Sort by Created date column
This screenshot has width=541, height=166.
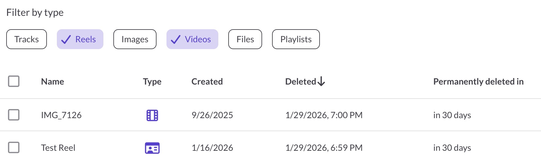click(207, 81)
